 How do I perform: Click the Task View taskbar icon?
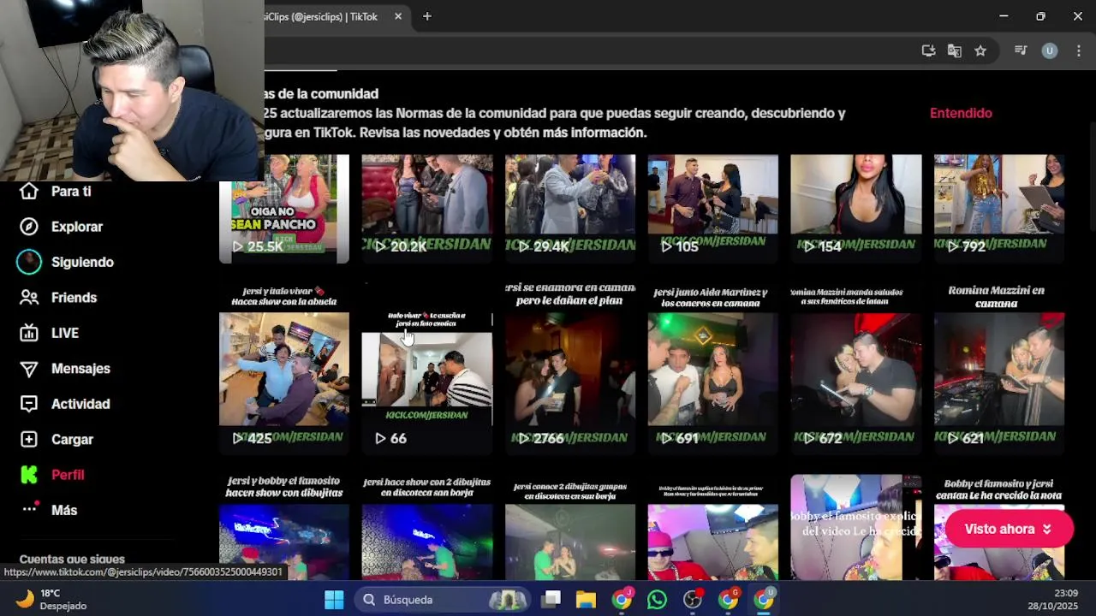[551, 600]
